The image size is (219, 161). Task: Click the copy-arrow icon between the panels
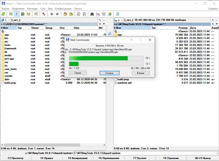[x=110, y=34]
